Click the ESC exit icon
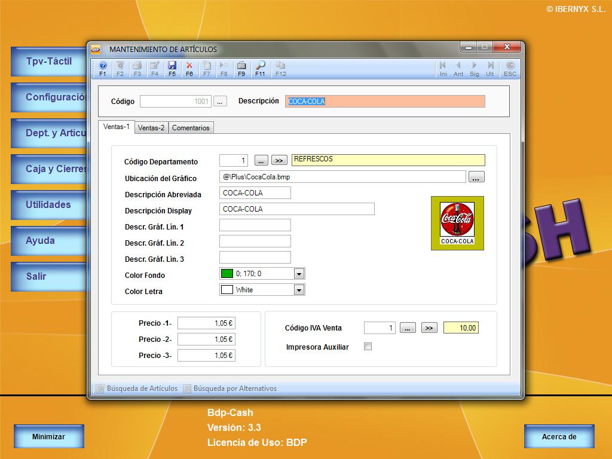Viewport: 612px width, 459px height. (x=510, y=68)
